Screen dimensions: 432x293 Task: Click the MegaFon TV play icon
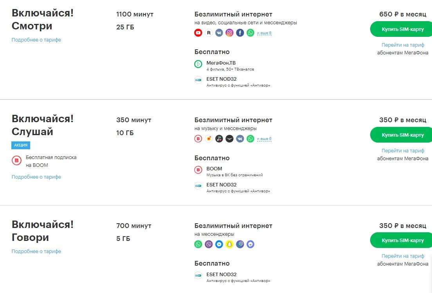pyautogui.click(x=198, y=64)
